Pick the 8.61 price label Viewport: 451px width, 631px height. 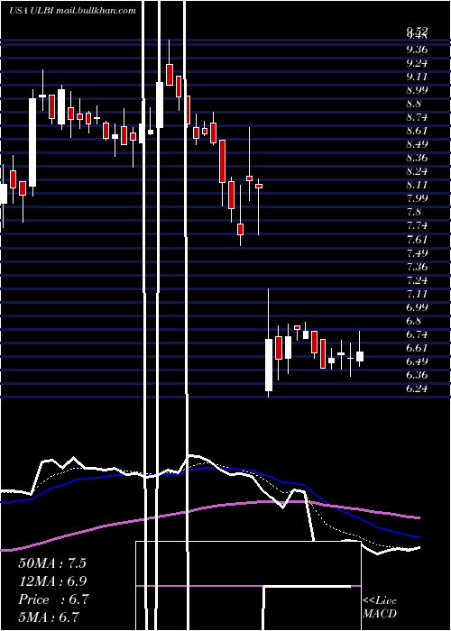[x=417, y=131]
